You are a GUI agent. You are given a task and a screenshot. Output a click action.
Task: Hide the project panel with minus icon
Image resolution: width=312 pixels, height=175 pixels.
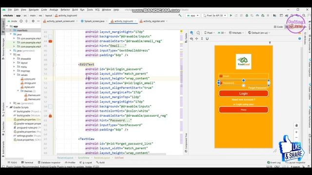click(x=38, y=21)
